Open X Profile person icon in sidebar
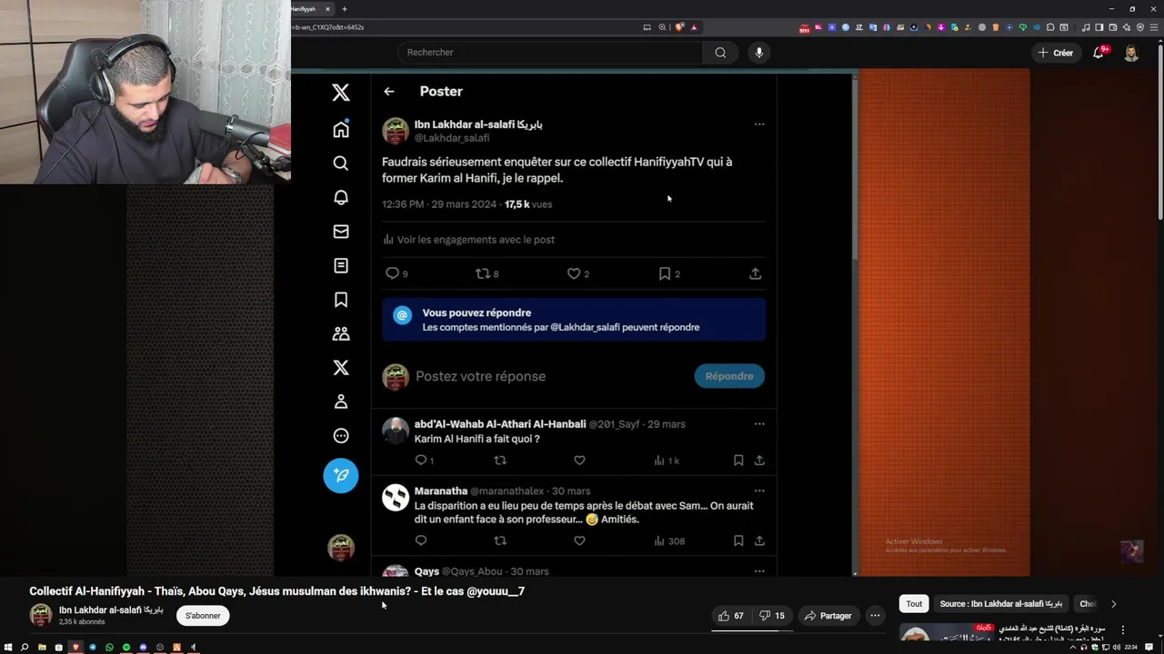 tap(341, 401)
